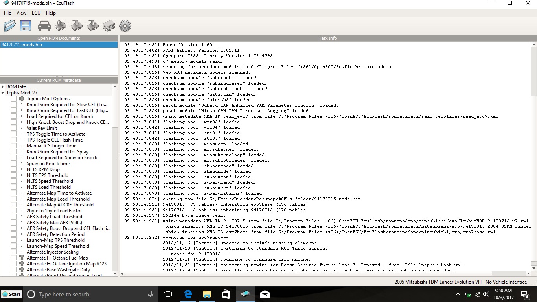Image resolution: width=537 pixels, height=302 pixels.
Task: Select 94170715-mods.bin in Open ROM Documents
Action: click(22, 45)
